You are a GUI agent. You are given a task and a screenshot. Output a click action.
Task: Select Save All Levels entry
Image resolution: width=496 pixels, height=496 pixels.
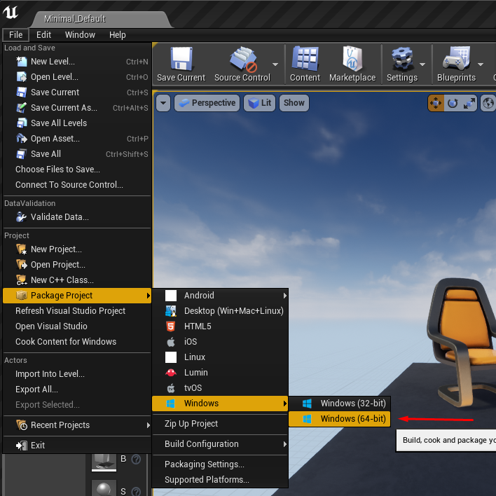77,123
